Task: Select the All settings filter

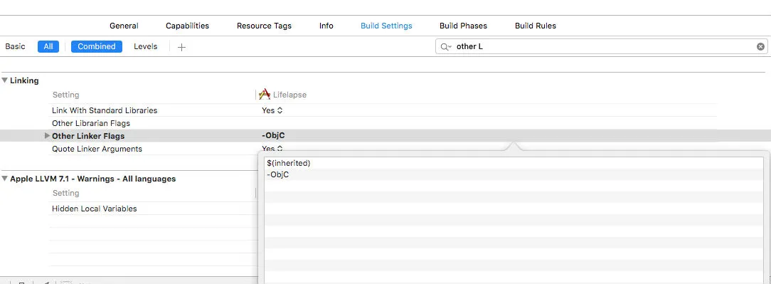Action: coord(48,46)
